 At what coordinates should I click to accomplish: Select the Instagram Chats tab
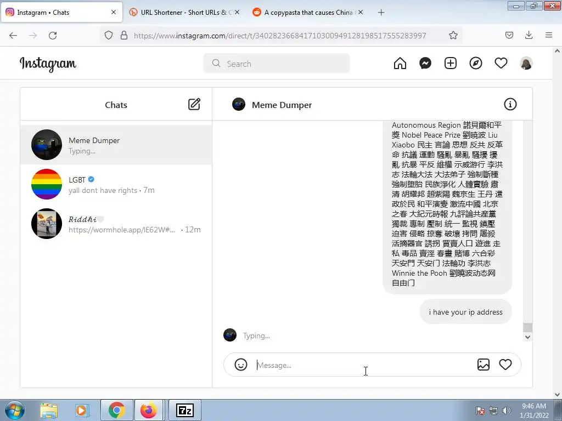click(x=61, y=12)
